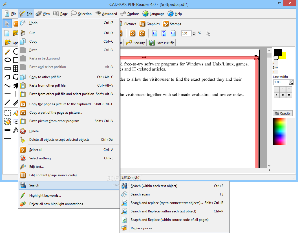This screenshot has width=298, height=233.
Task: Select the curved wave line tool
Action: (x=8, y=86)
